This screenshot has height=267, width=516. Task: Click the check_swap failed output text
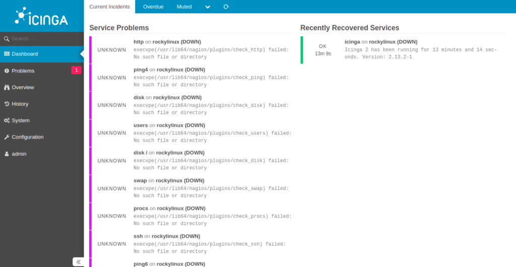211,192
